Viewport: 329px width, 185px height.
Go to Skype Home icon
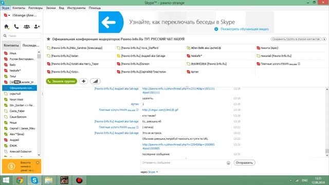(x=7, y=27)
